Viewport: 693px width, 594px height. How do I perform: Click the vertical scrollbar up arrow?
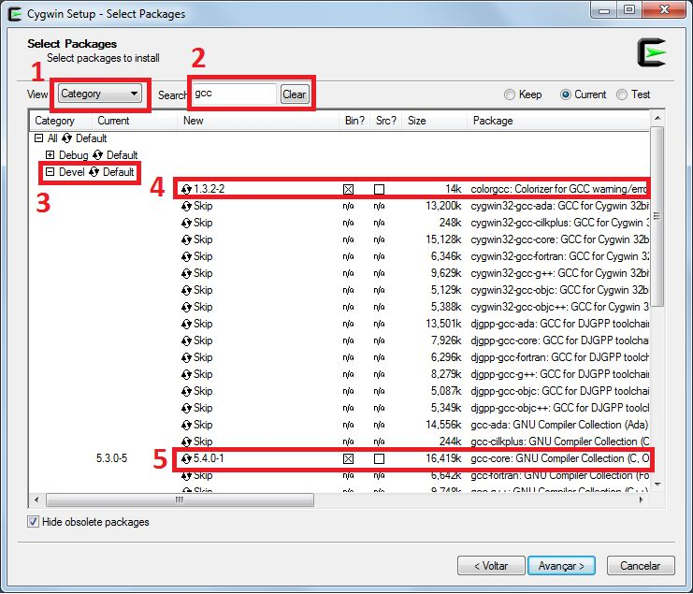(x=657, y=119)
